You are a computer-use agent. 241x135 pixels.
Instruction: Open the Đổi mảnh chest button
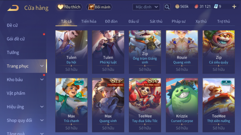(x=100, y=7)
